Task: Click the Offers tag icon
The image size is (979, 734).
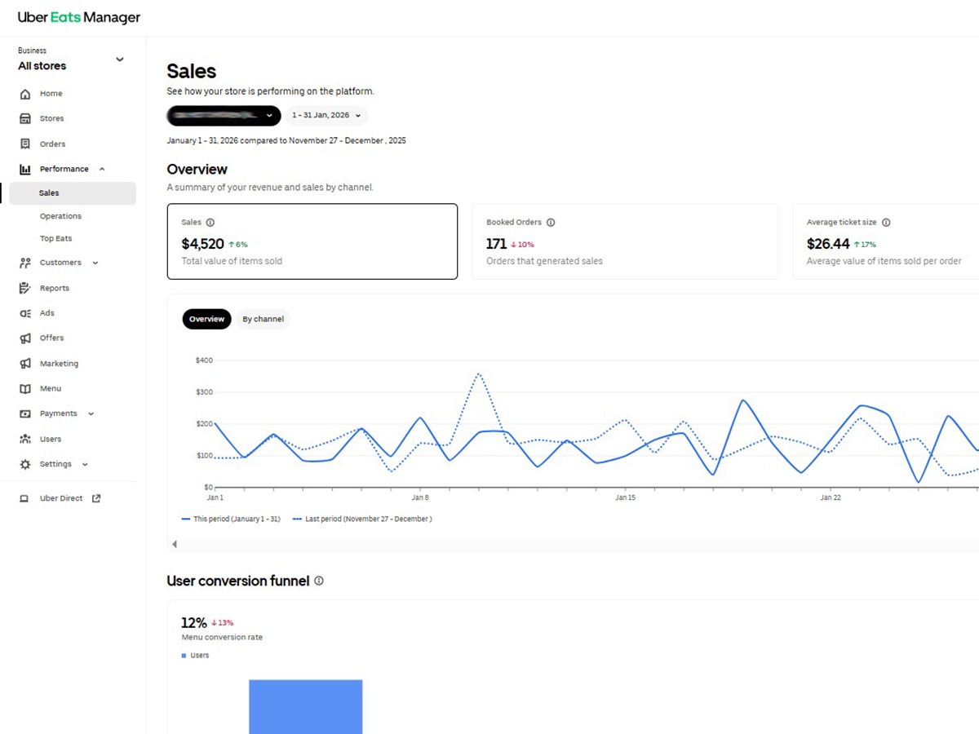Action: pyautogui.click(x=25, y=338)
